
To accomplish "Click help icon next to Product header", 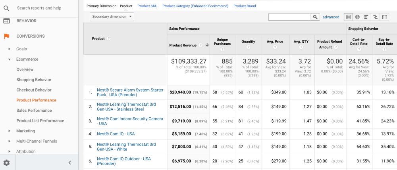I will 109,39.
